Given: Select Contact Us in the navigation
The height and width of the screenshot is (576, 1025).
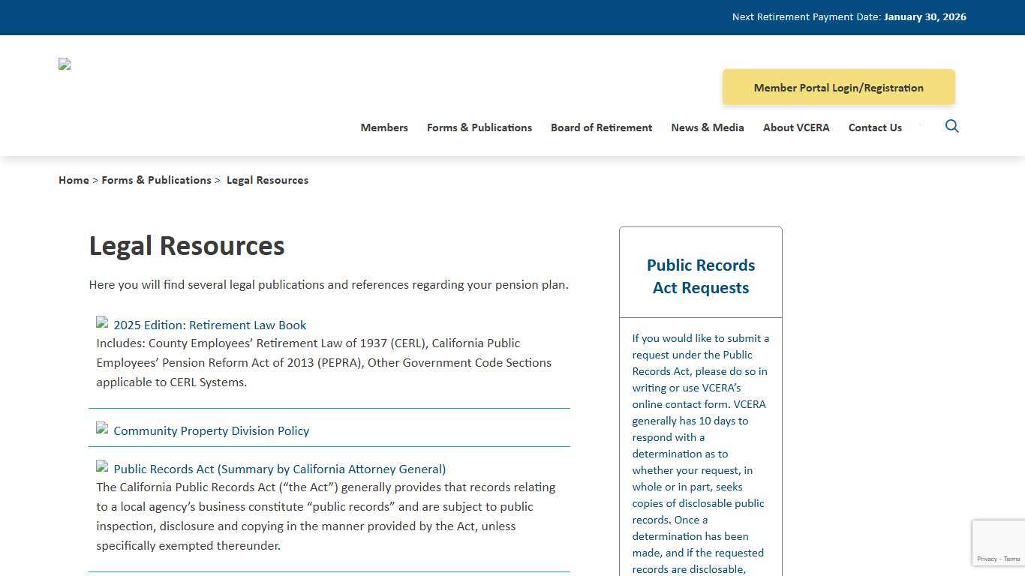Looking at the screenshot, I should coord(875,127).
